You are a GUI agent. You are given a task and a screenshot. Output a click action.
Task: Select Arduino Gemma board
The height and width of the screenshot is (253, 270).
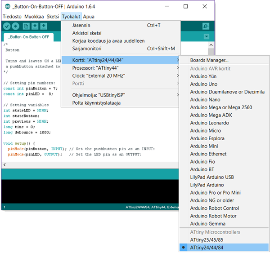click(224, 224)
